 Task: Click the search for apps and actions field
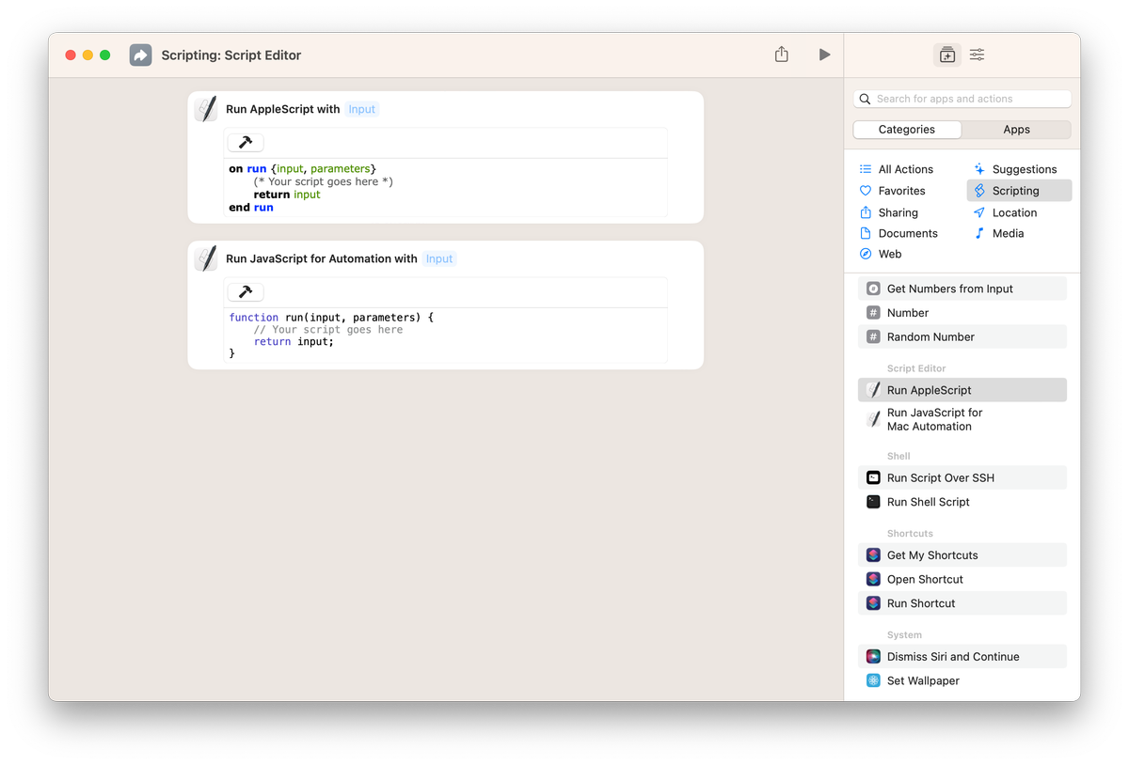click(x=962, y=99)
